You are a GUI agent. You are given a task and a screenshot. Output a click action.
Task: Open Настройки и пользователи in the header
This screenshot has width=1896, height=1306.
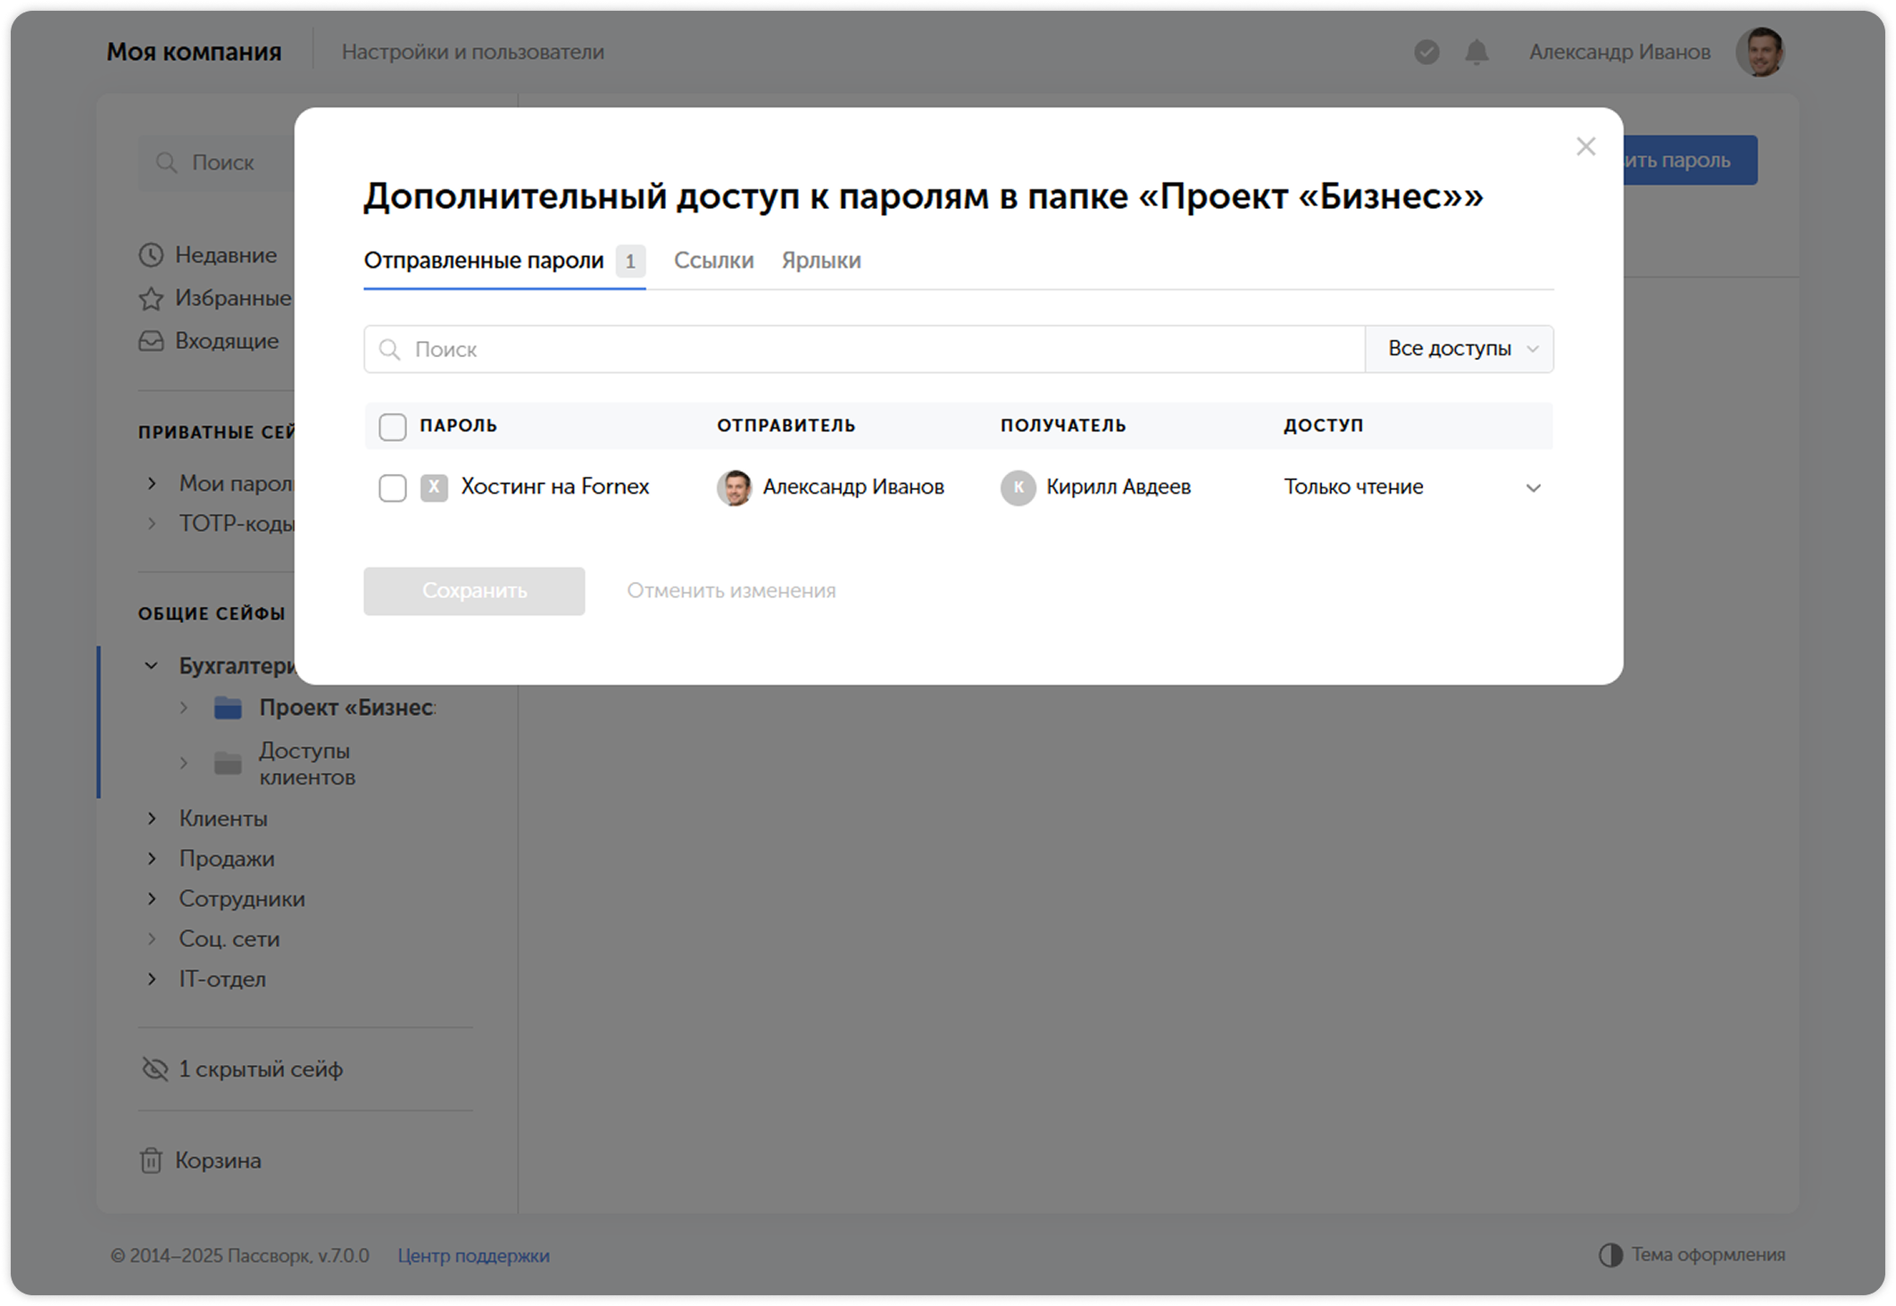(x=473, y=52)
